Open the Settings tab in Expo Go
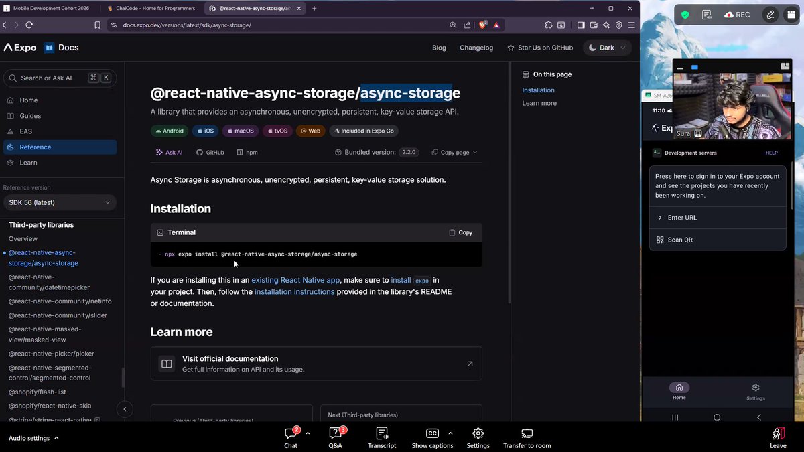This screenshot has width=804, height=452. pos(756,392)
